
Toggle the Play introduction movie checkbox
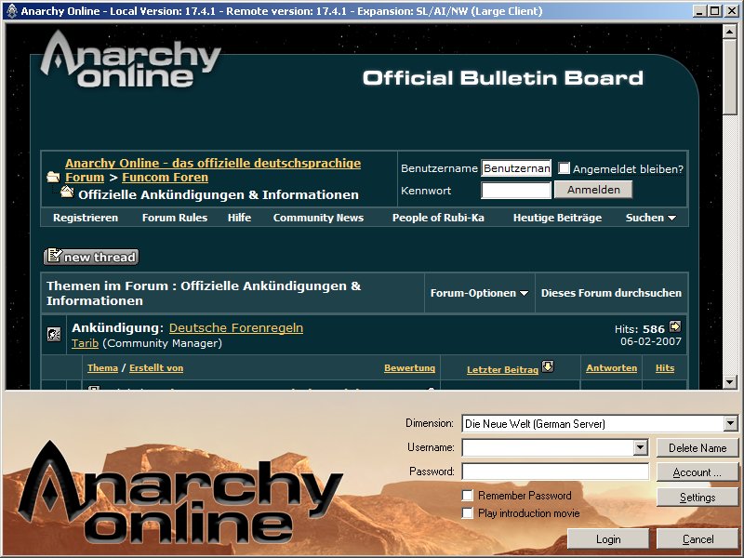coord(468,513)
